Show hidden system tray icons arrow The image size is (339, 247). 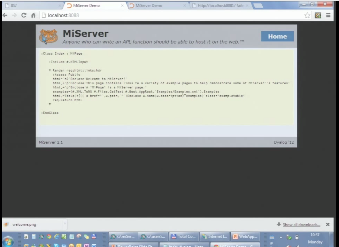click(280, 237)
